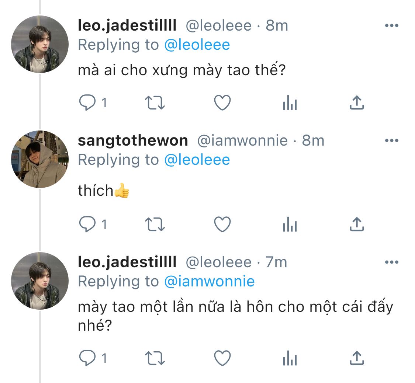Retweet the "mà ai cho xưng mày tao thế?" tweet

155,103
